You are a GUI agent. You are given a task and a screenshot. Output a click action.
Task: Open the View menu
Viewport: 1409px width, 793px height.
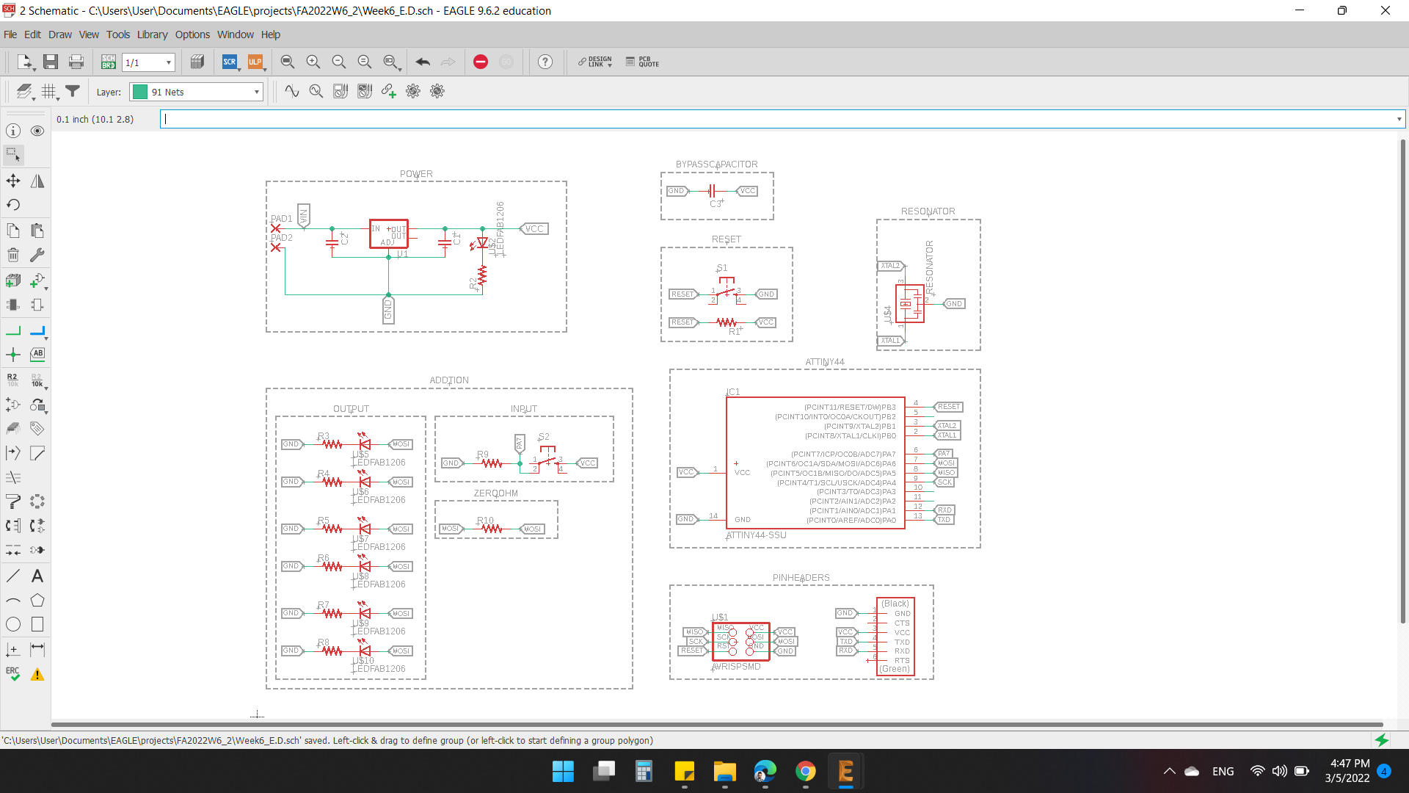[x=89, y=35]
